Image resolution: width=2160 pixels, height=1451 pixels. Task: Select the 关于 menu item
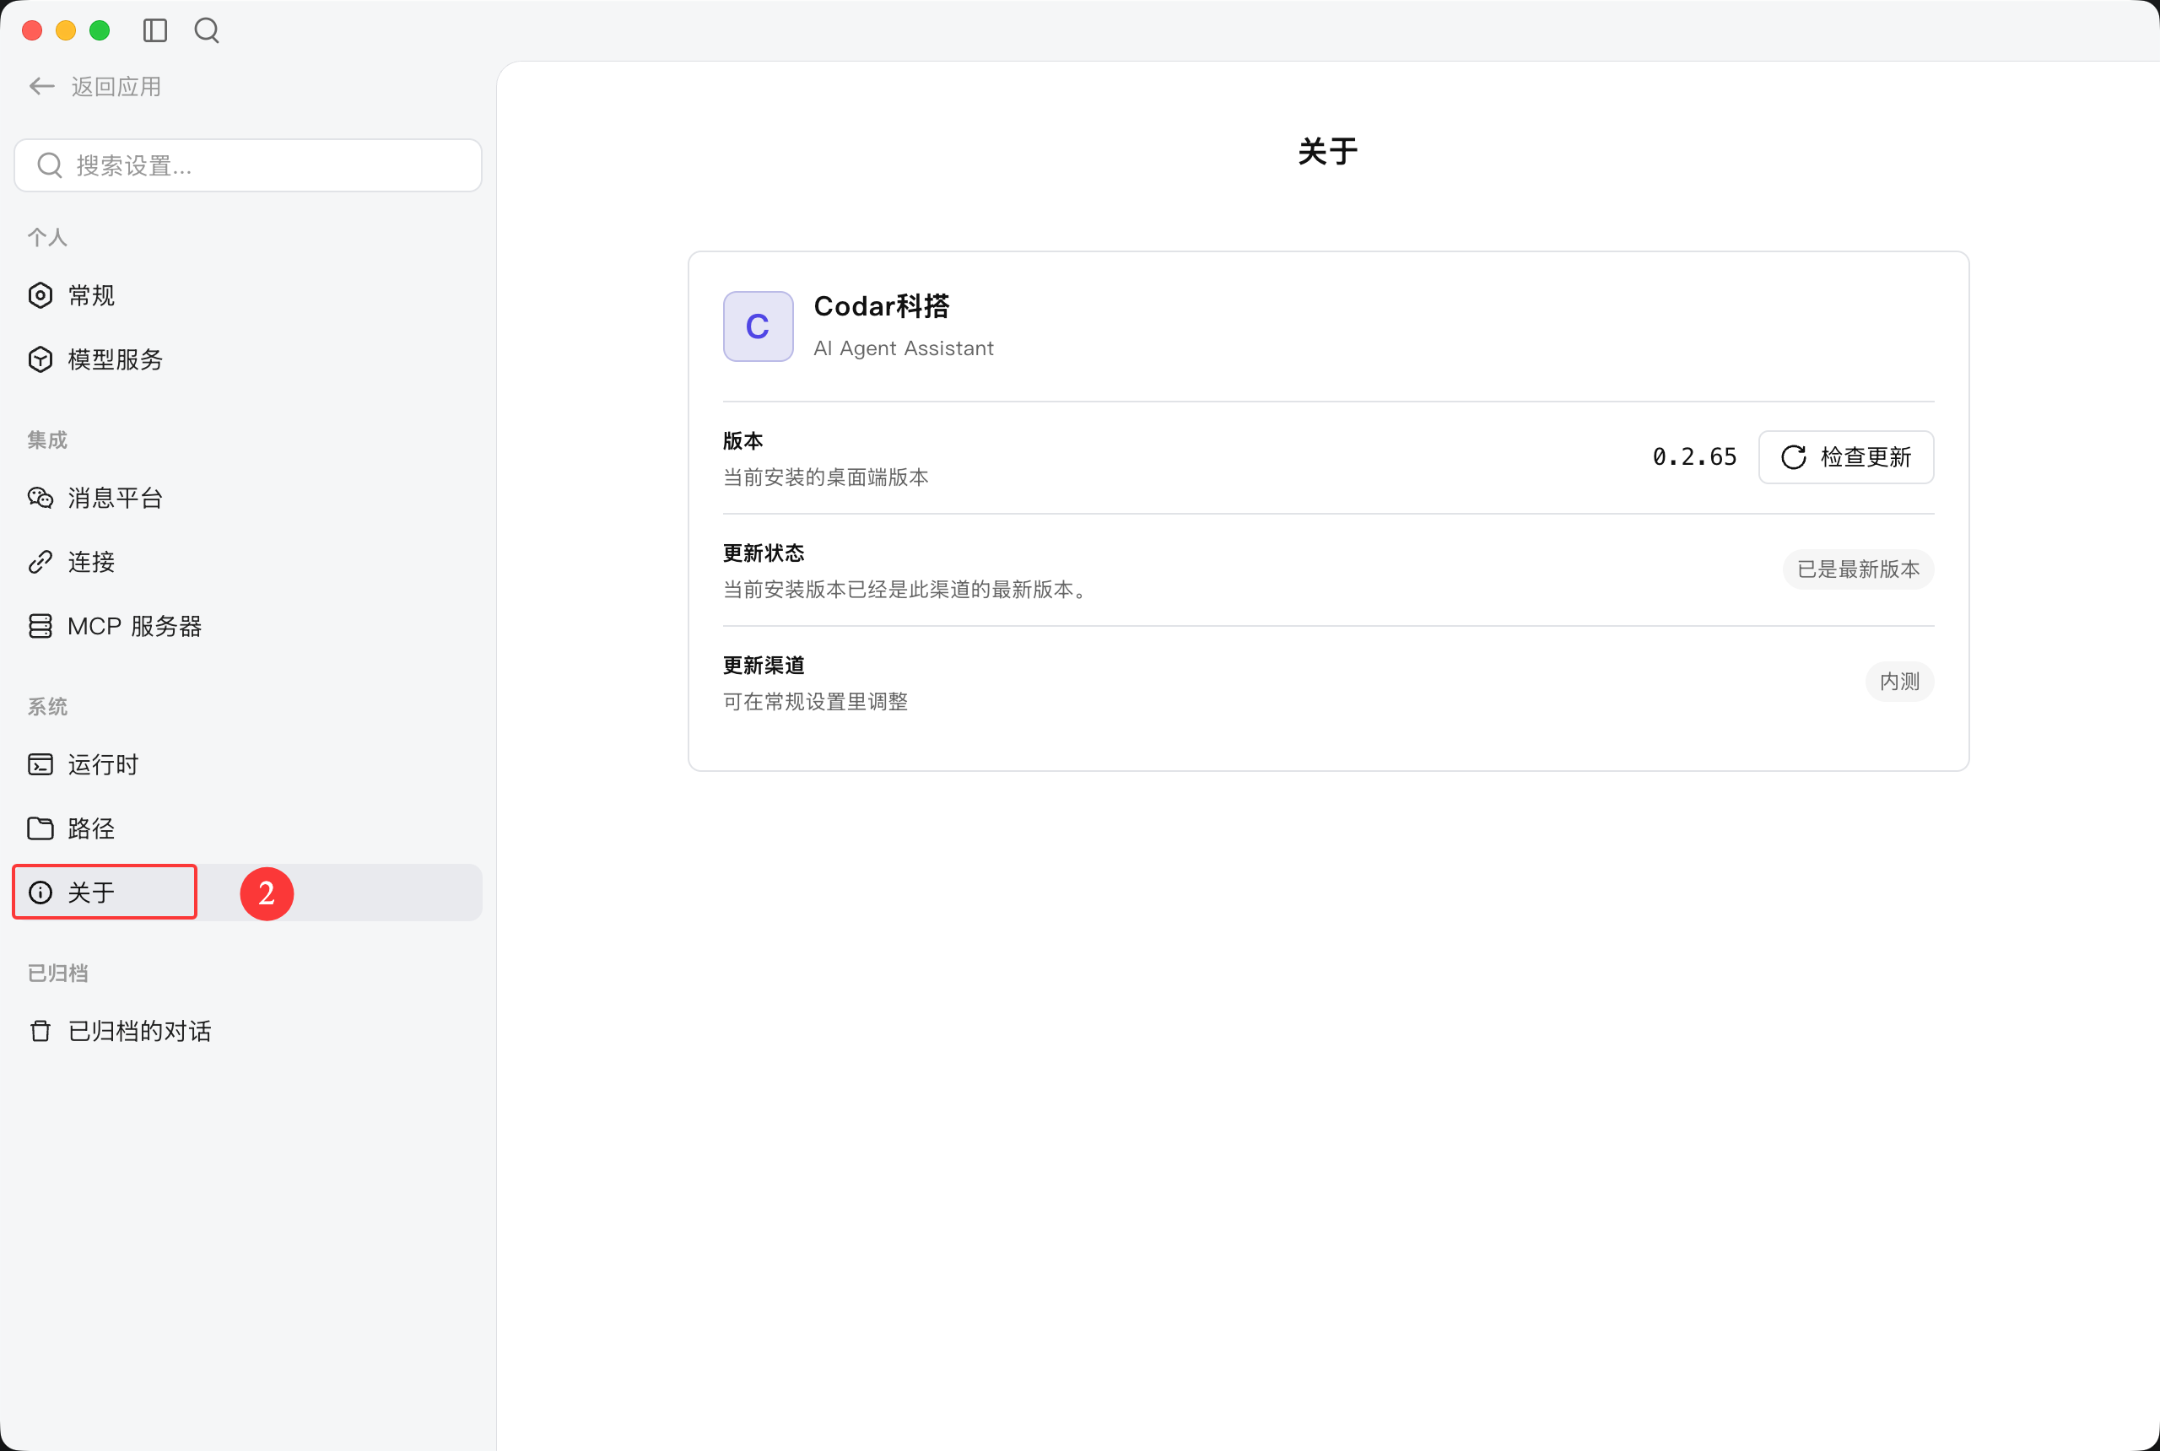click(x=248, y=892)
